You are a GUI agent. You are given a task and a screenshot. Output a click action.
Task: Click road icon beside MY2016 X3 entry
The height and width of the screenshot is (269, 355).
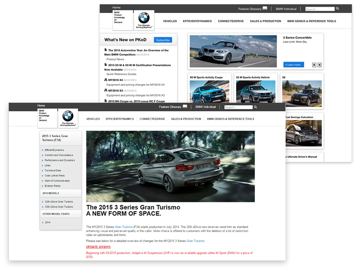coord(106,90)
